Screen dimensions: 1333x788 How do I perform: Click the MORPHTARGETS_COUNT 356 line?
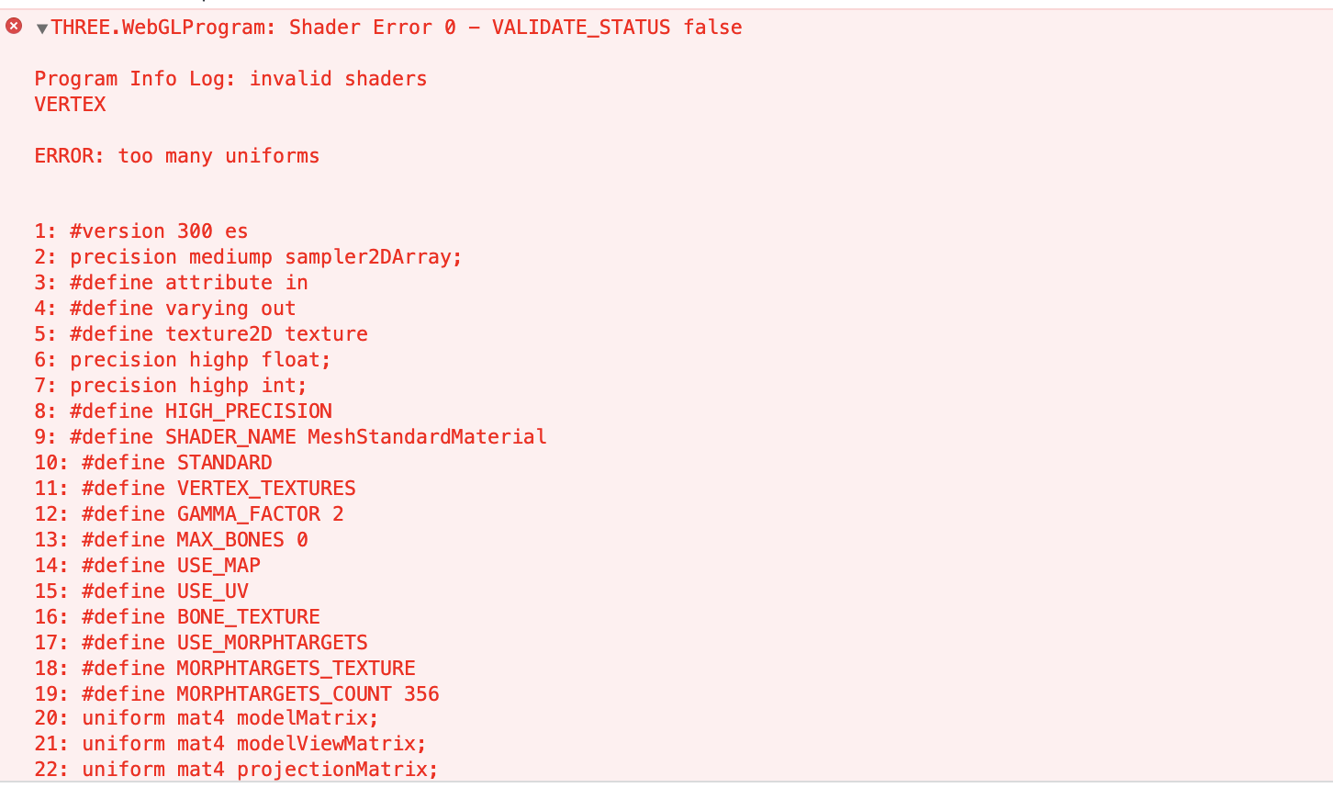coord(260,694)
